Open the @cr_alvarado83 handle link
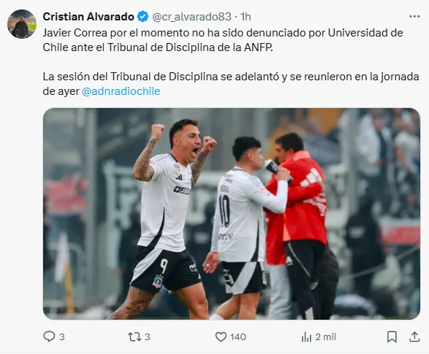Screen dimensions: 429x354 [x=191, y=17]
